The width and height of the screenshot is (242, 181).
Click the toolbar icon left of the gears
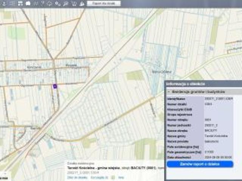click(x=50, y=3)
